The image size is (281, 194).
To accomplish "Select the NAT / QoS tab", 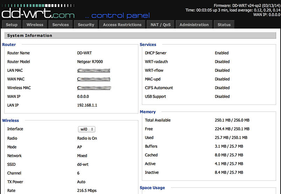I will [x=160, y=25].
